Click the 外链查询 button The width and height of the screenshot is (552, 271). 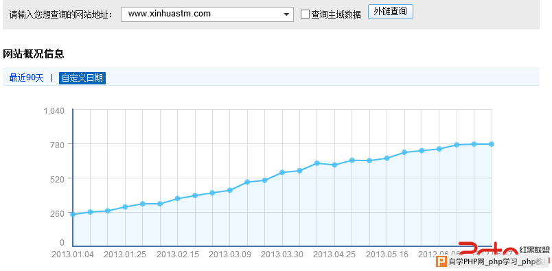[x=391, y=12]
